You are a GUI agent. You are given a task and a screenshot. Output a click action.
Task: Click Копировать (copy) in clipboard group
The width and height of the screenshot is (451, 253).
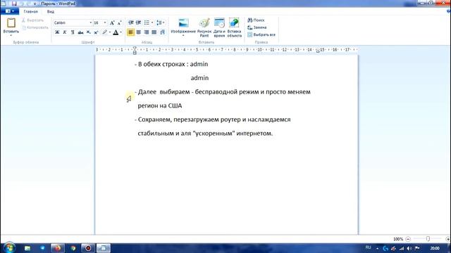tap(35, 27)
